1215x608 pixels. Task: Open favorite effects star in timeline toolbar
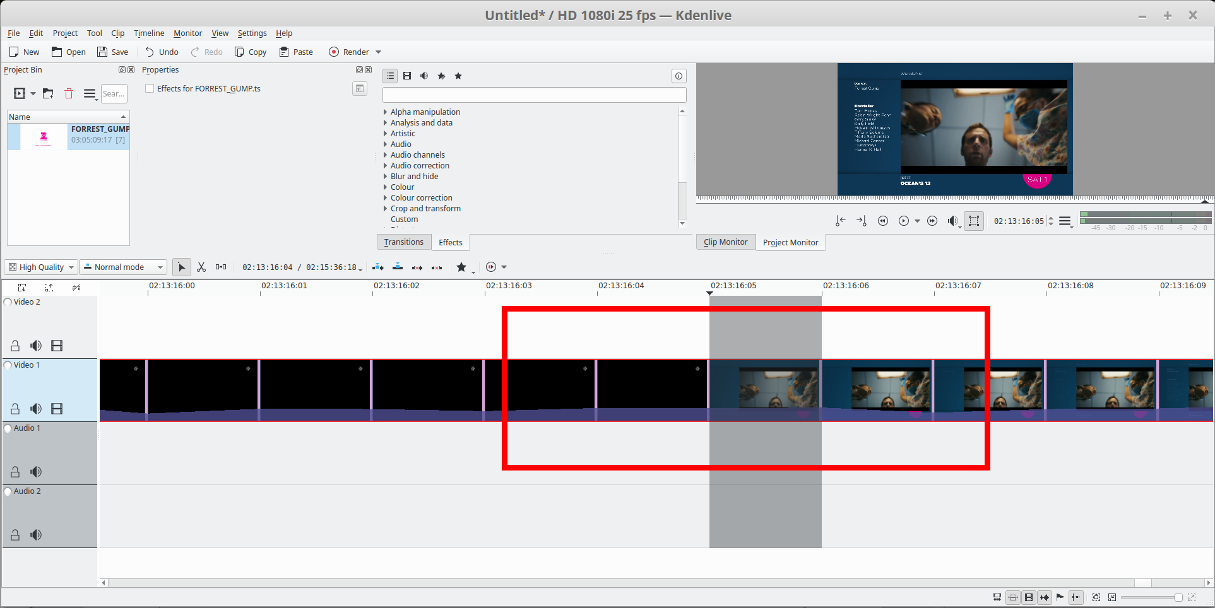[x=461, y=267]
